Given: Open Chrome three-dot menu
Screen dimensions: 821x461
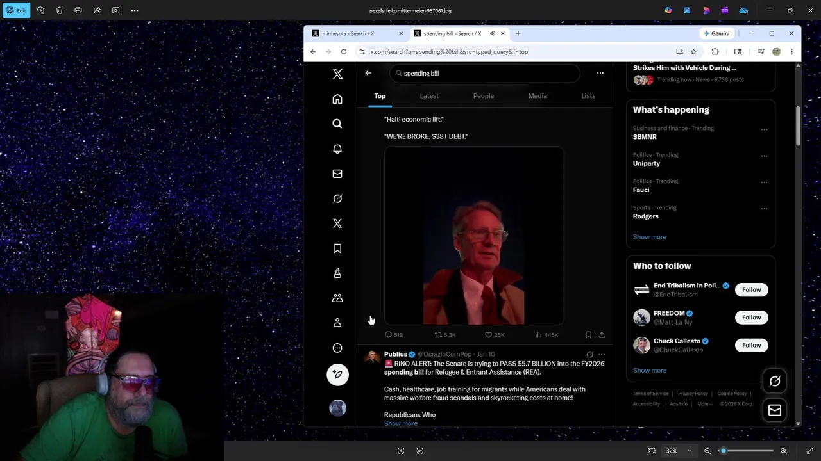Looking at the screenshot, I should (x=791, y=52).
